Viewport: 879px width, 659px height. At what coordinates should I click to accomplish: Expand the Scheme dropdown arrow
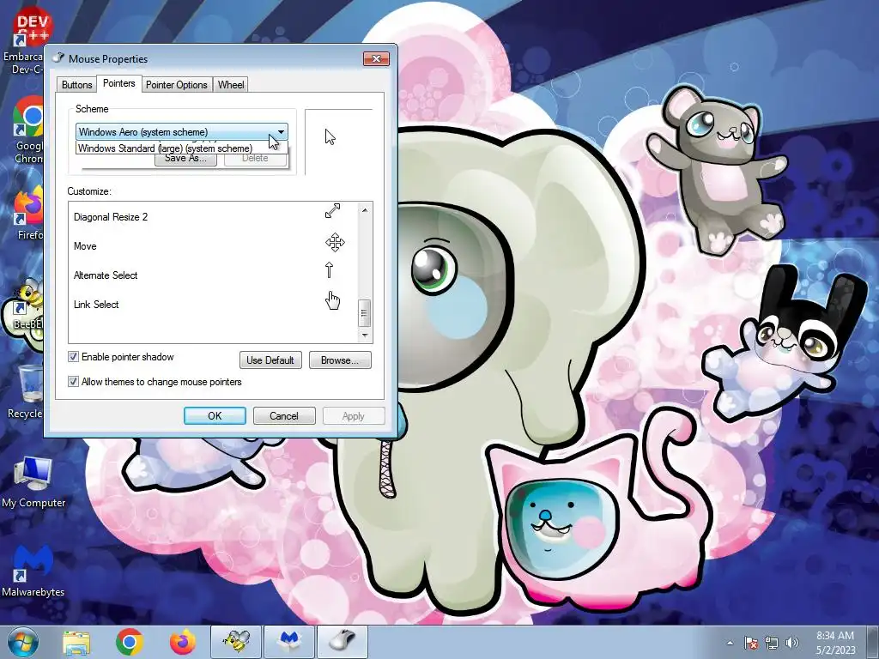(281, 132)
